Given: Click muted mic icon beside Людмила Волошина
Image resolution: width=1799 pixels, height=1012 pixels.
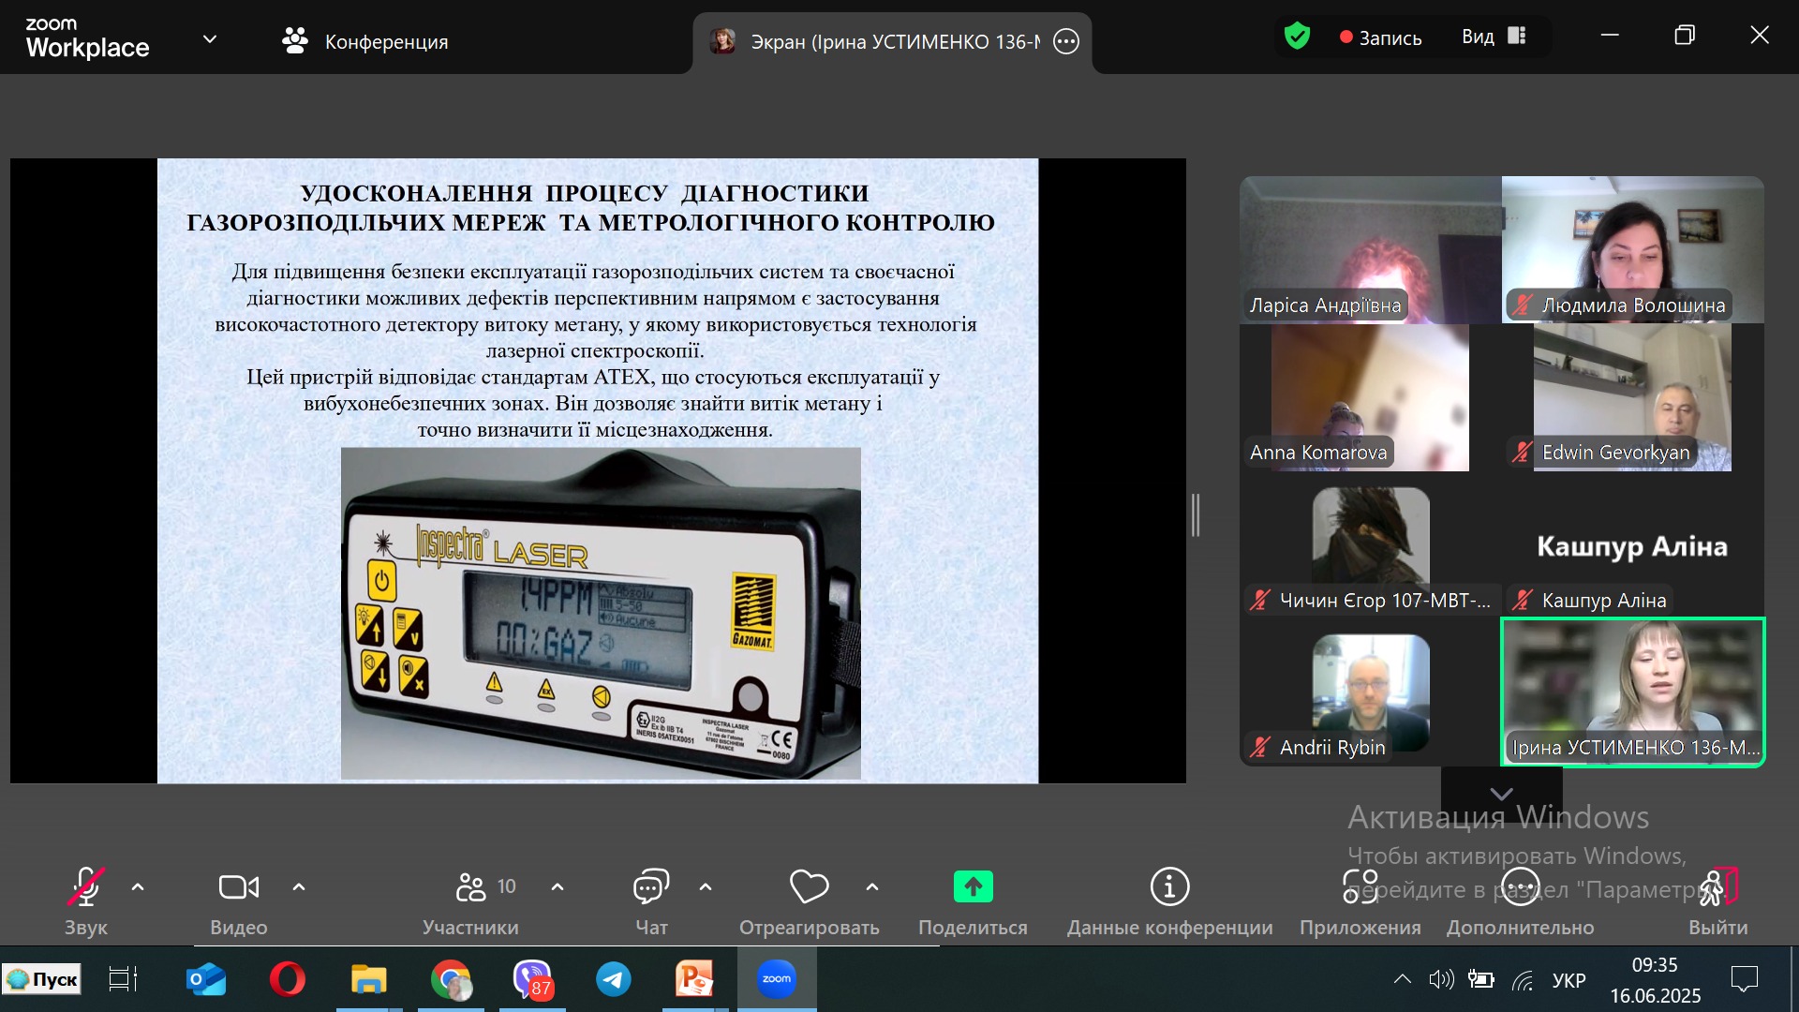Looking at the screenshot, I should 1523,305.
